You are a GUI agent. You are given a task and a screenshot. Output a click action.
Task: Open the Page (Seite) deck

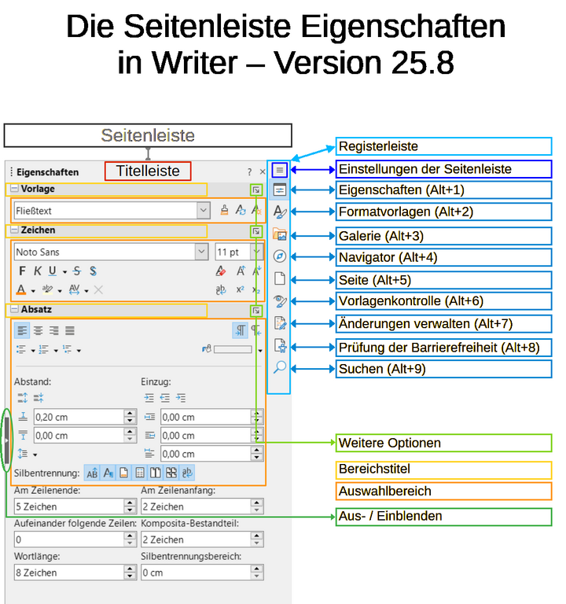point(280,278)
